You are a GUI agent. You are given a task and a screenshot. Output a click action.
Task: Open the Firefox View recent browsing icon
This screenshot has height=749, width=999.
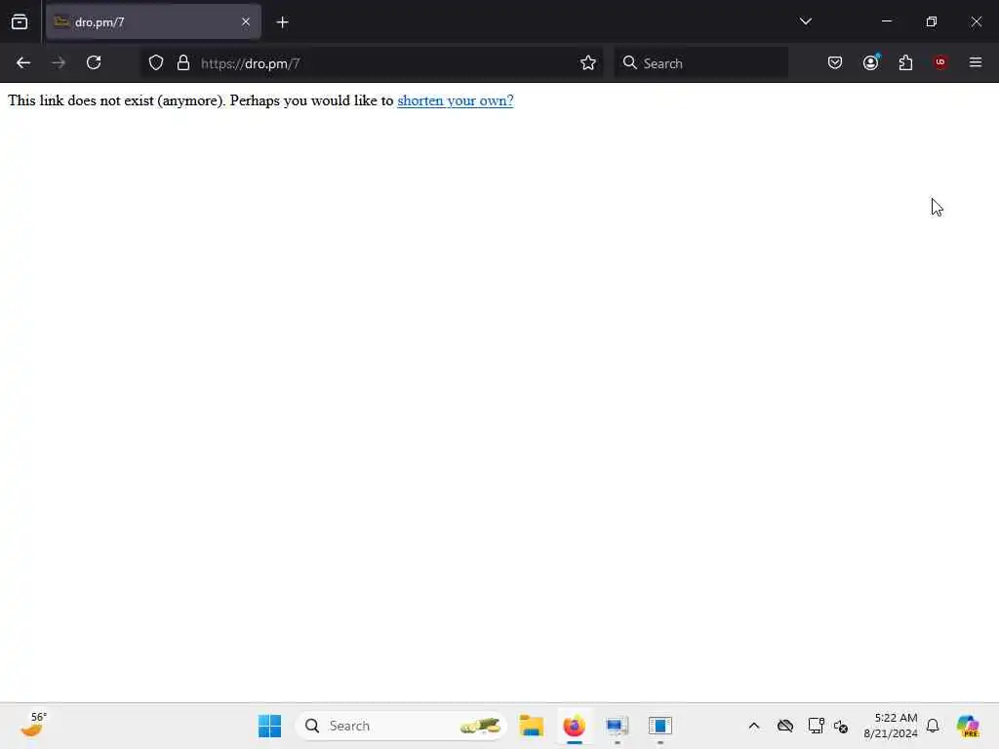coord(20,22)
